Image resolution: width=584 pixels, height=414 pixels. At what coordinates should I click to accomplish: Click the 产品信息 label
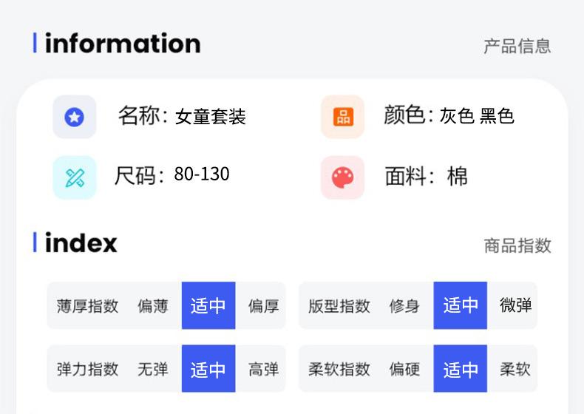point(517,47)
